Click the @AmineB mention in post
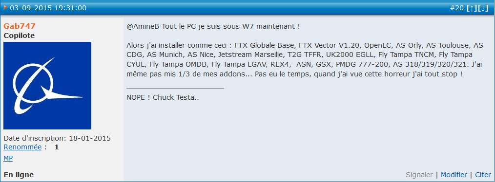The width and height of the screenshot is (495, 182). pyautogui.click(x=143, y=26)
